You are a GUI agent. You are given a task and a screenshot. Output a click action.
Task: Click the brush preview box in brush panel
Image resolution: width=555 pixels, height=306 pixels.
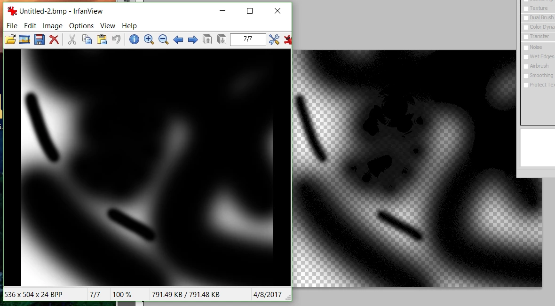tap(537, 148)
